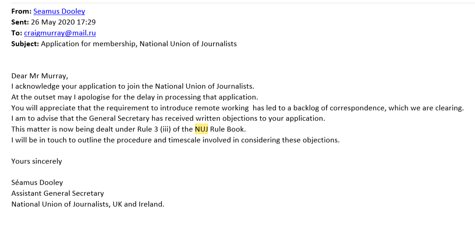Click the line starting I acknowledge your application

133,86
